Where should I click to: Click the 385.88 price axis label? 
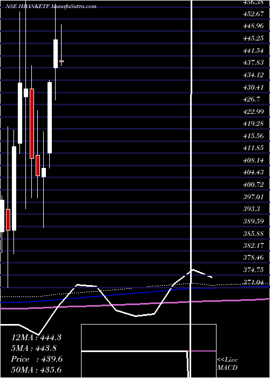pos(253,233)
